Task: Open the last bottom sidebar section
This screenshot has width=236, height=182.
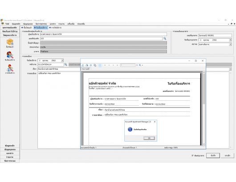Action: (x=10, y=161)
